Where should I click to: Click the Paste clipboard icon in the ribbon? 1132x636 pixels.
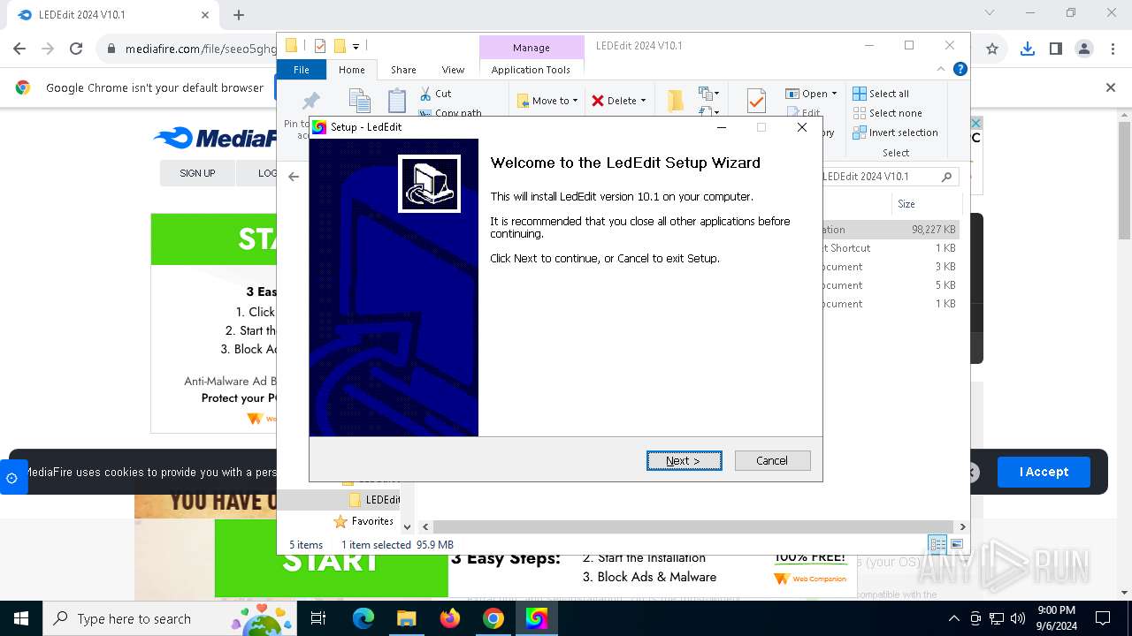coord(397,100)
